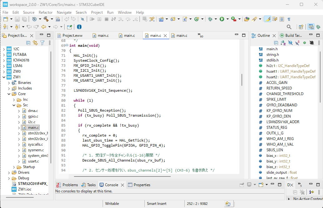This screenshot has width=323, height=208.
Task: Minimize the editor area pane
Action: (237, 35)
